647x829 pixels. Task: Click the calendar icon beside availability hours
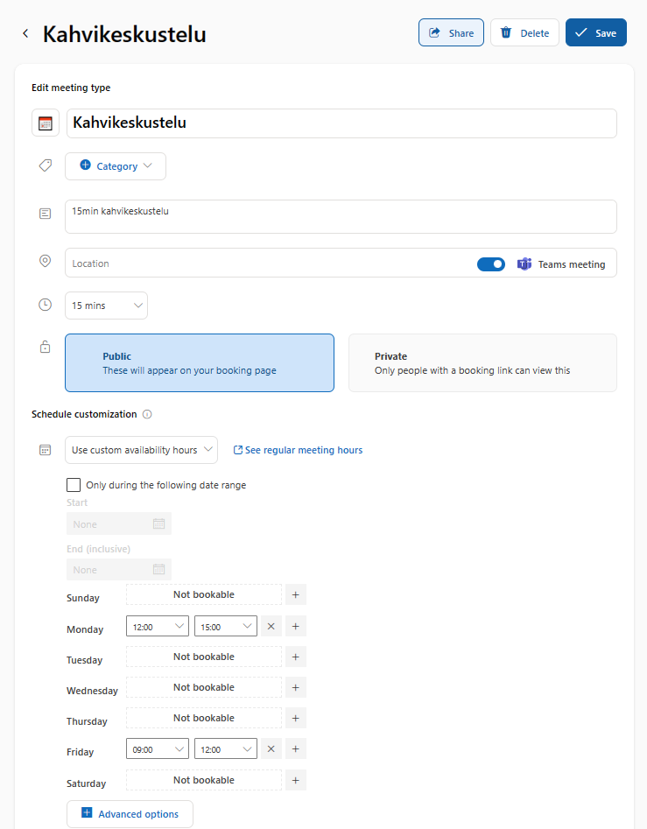pyautogui.click(x=46, y=450)
